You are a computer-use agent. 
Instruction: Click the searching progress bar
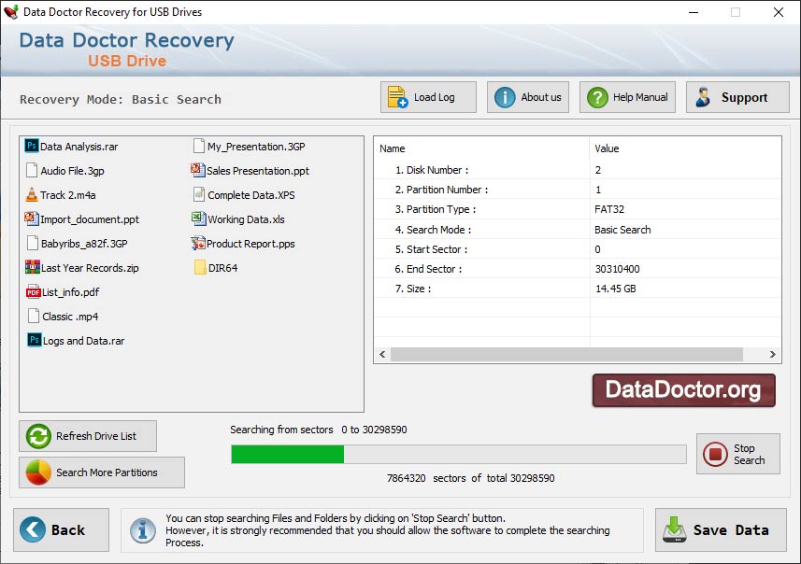coord(457,455)
